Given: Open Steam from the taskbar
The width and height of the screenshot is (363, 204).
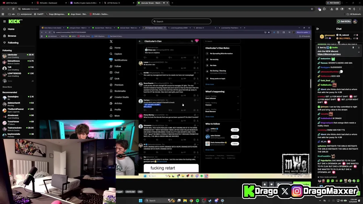Looking at the screenshot, I should point(210,201).
